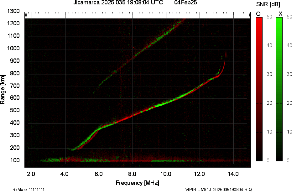Screen dimensions: 292x192
Task: Click the 6.0 frequency axis label
Action: (x=98, y=174)
